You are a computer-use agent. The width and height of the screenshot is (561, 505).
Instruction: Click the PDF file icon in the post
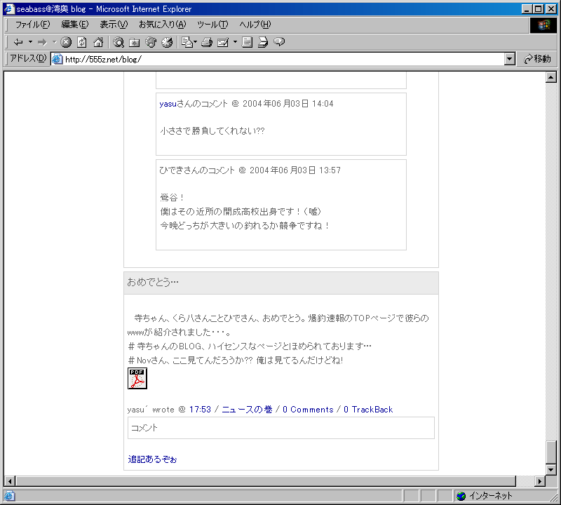pos(137,378)
